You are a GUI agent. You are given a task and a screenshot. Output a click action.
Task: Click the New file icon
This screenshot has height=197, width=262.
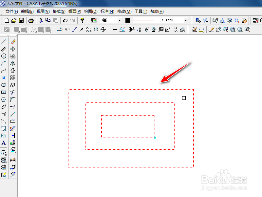click(x=7, y=20)
